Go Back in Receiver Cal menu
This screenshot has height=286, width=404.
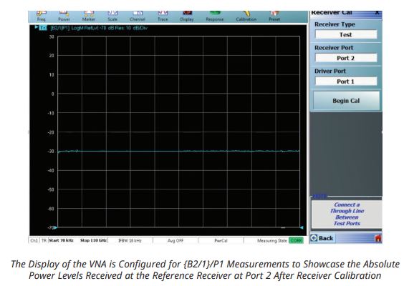(322, 238)
